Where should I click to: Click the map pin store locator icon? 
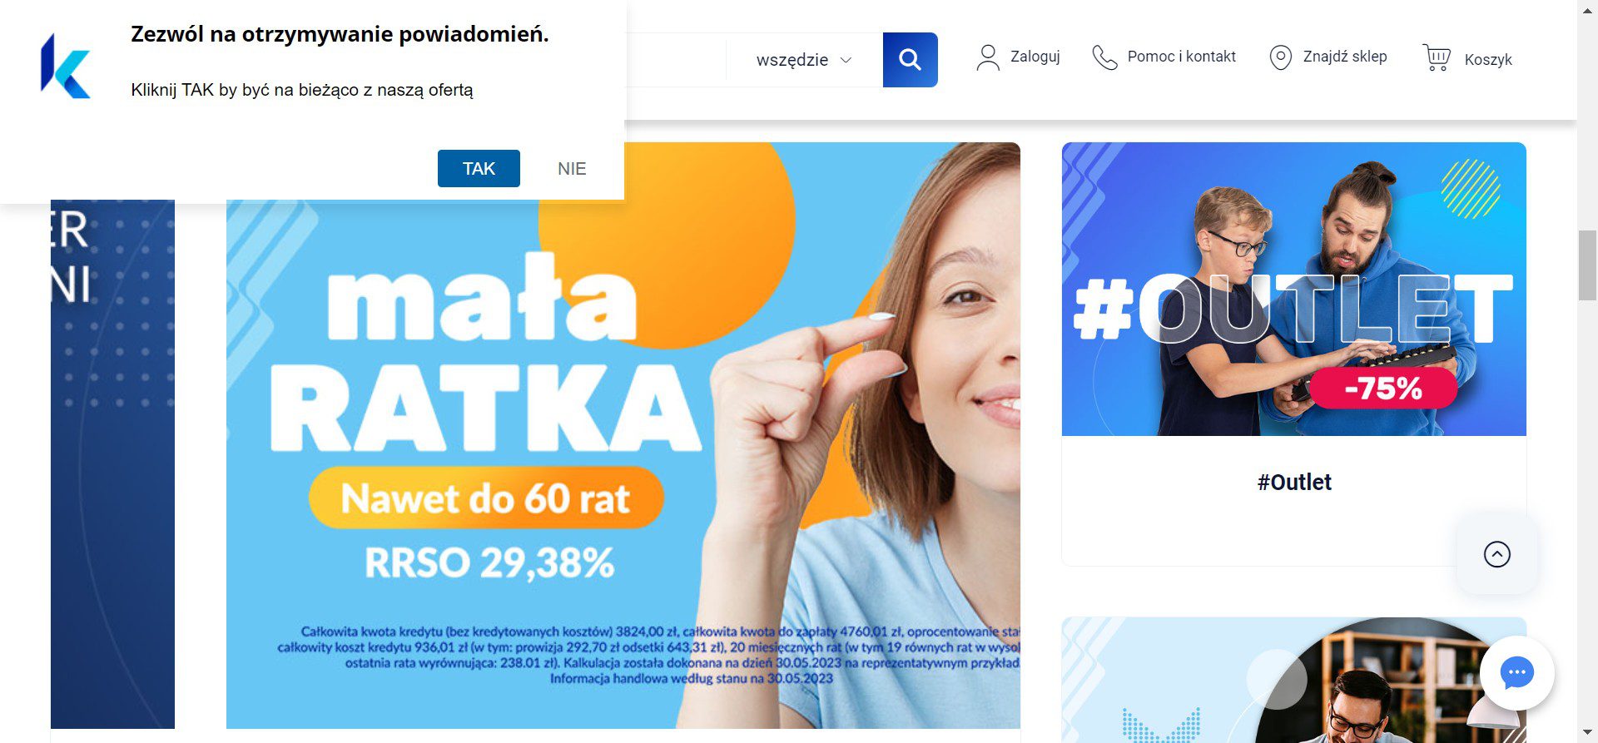[1280, 57]
